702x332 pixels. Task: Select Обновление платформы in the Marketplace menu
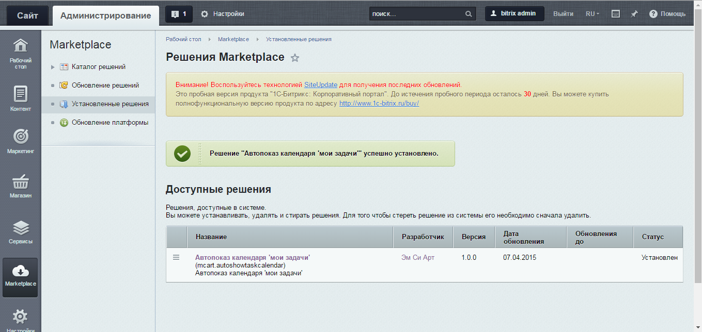[110, 123]
